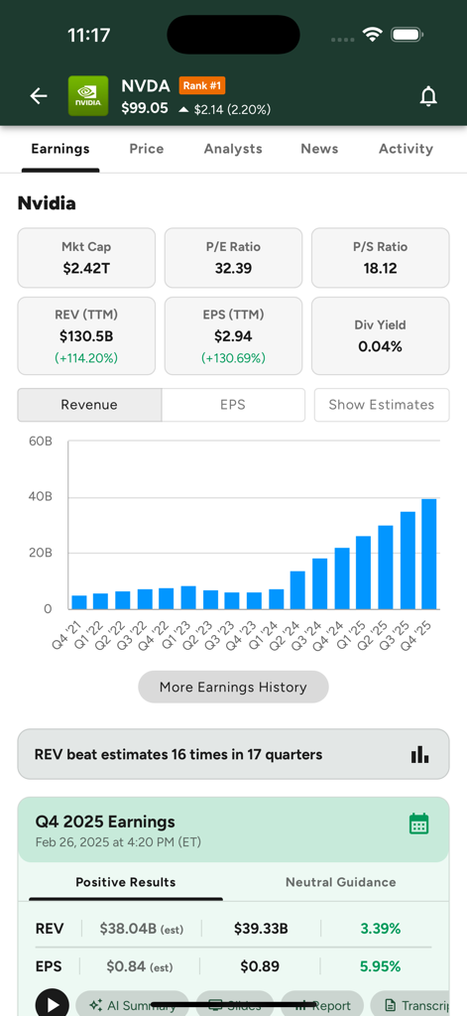This screenshot has height=1016, width=467.
Task: Tap the P/E Ratio 32.39 card
Action: [233, 258]
